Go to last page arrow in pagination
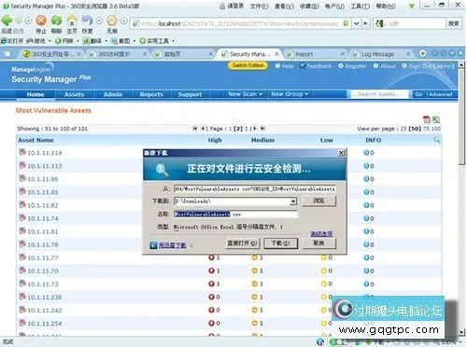The height and width of the screenshot is (347, 467). point(262,129)
